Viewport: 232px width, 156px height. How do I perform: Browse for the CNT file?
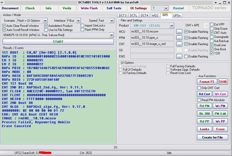click(x=179, y=44)
